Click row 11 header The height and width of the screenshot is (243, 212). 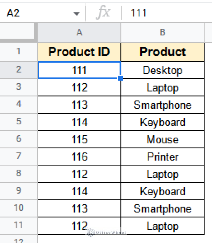[x=18, y=226]
